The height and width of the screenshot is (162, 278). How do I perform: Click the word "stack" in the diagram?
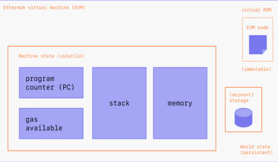pyautogui.click(x=119, y=103)
